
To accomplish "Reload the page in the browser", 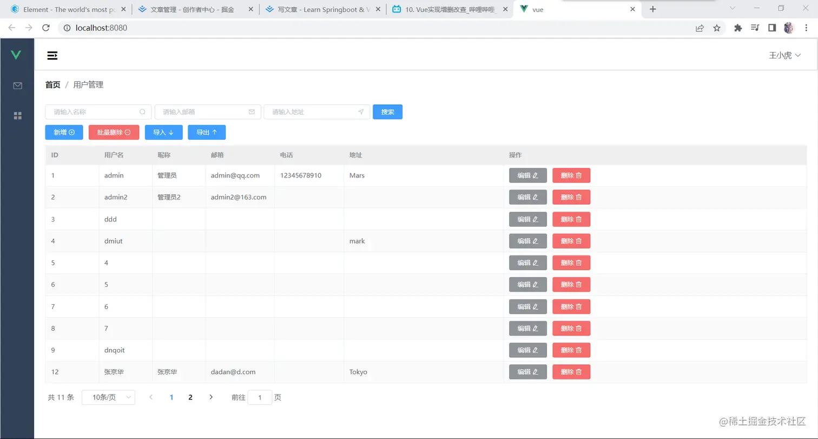I will pos(46,28).
